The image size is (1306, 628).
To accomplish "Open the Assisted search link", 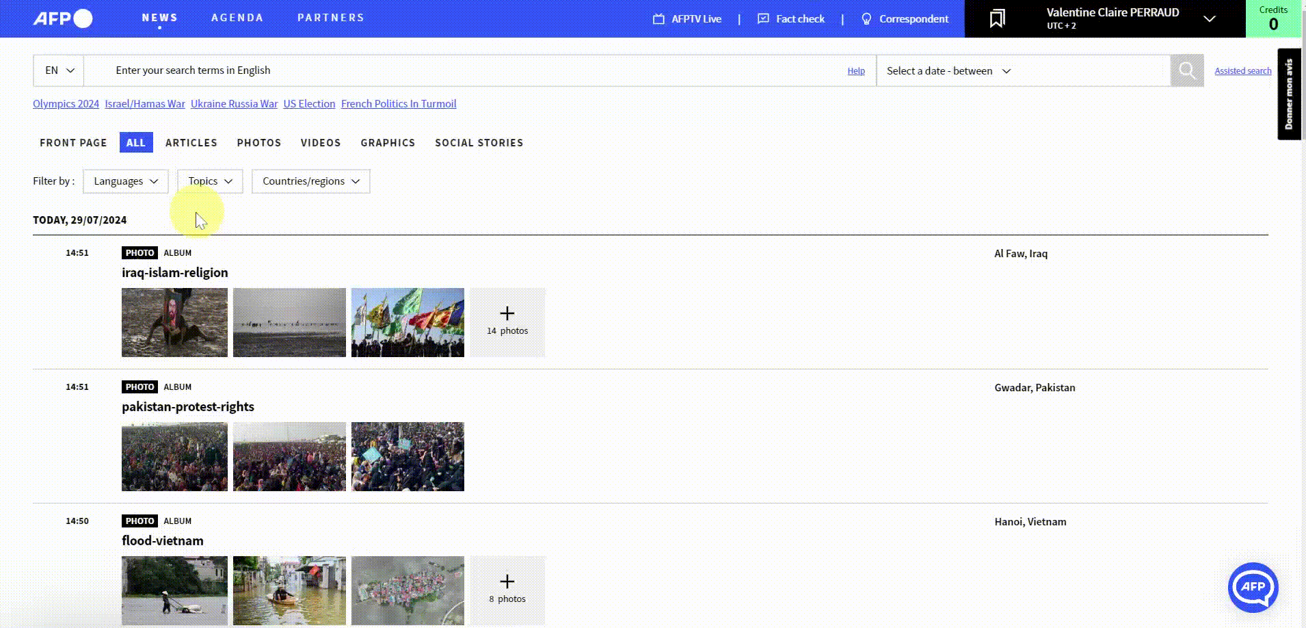I will 1242,71.
